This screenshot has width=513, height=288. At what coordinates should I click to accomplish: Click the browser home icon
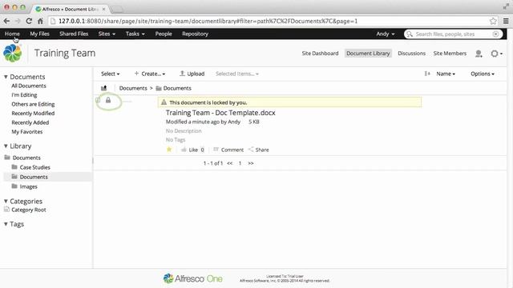[x=40, y=21]
